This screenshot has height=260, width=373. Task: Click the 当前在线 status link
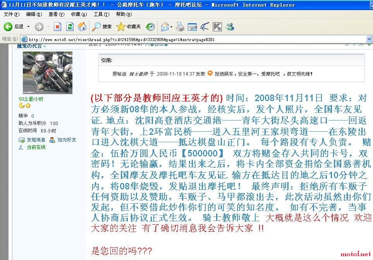click(36, 147)
